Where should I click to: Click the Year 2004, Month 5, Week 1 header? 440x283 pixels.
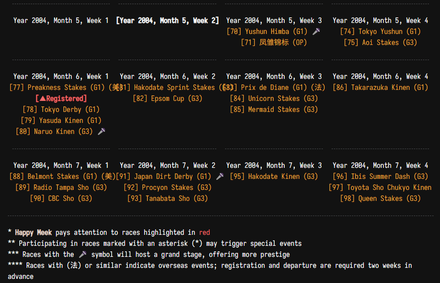(x=61, y=21)
